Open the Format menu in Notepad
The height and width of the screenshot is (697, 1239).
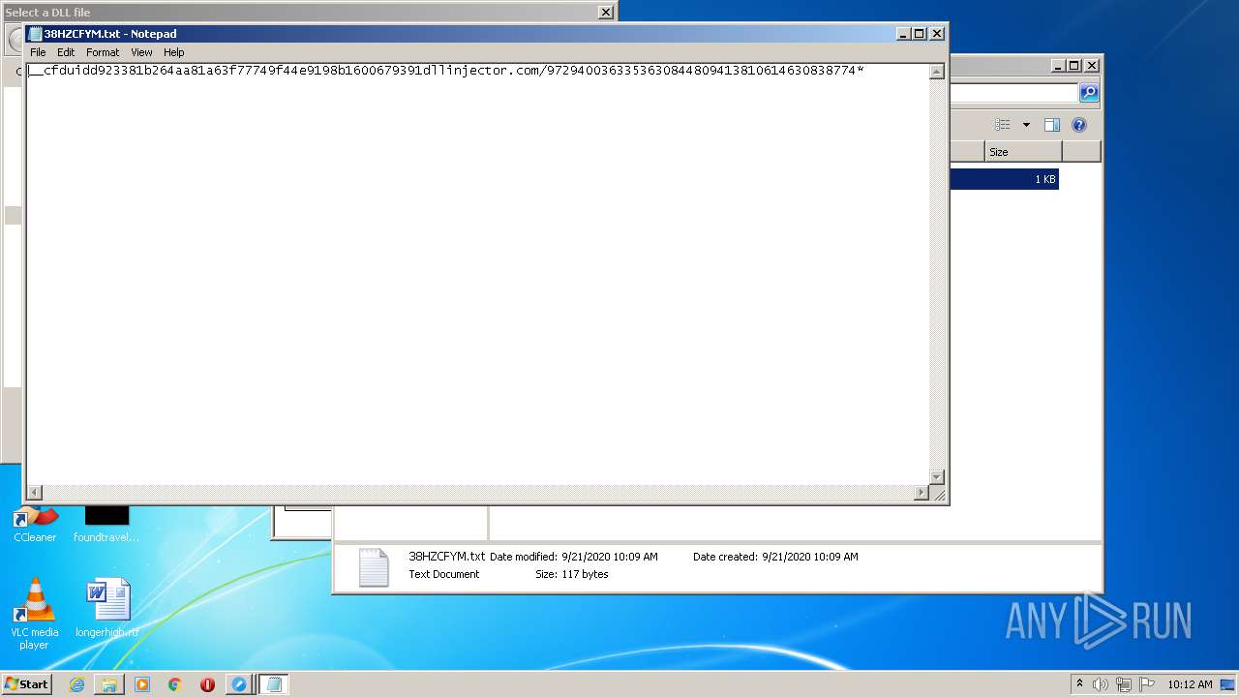coord(103,52)
